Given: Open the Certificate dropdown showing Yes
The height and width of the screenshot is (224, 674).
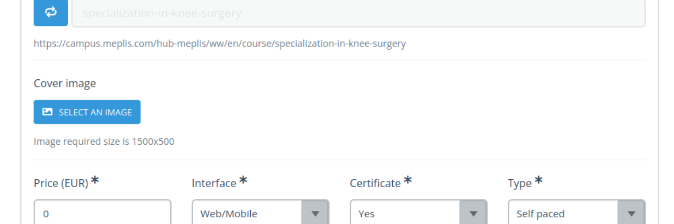Looking at the screenshot, I should click(x=405, y=214).
